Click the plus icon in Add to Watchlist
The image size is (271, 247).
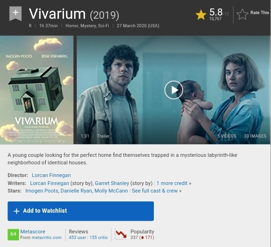point(16,211)
